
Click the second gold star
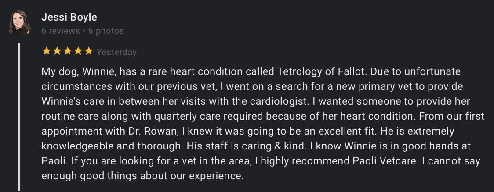pyautogui.click(x=57, y=51)
